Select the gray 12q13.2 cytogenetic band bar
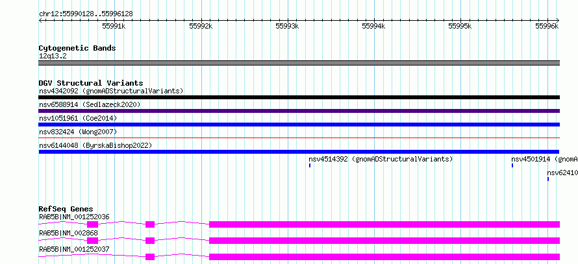578x264 pixels. click(299, 63)
